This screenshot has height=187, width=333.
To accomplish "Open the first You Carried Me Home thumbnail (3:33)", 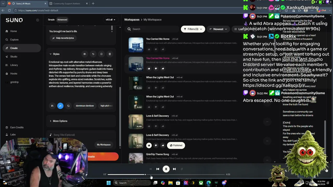I will point(136,45).
